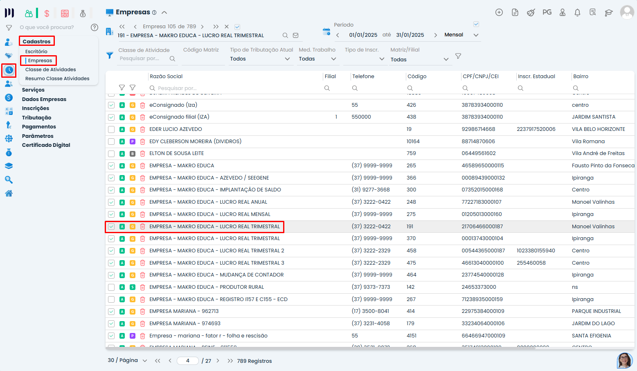
Task: Click the notification bell icon
Action: (x=577, y=13)
